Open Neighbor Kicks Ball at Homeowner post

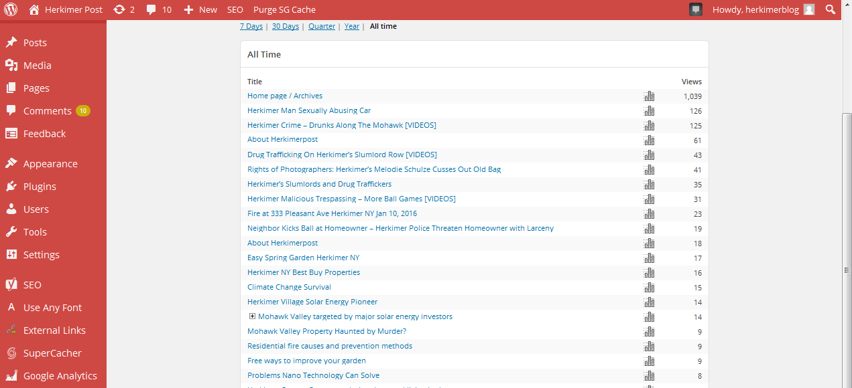pos(400,228)
